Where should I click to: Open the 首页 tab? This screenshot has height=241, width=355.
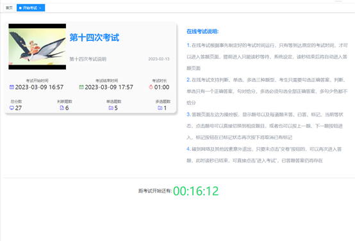pyautogui.click(x=9, y=8)
